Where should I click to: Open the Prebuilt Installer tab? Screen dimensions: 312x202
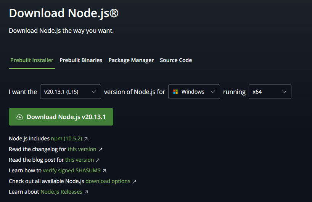[32, 60]
